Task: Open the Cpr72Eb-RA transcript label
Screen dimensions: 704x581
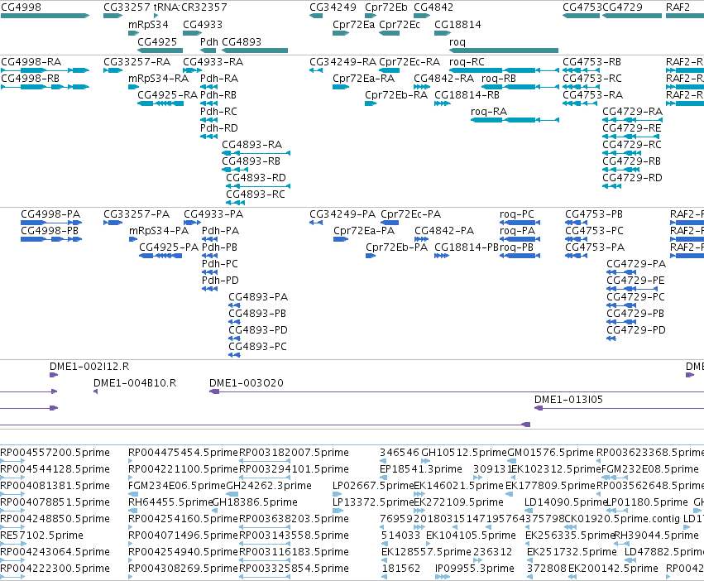Action: click(x=396, y=95)
